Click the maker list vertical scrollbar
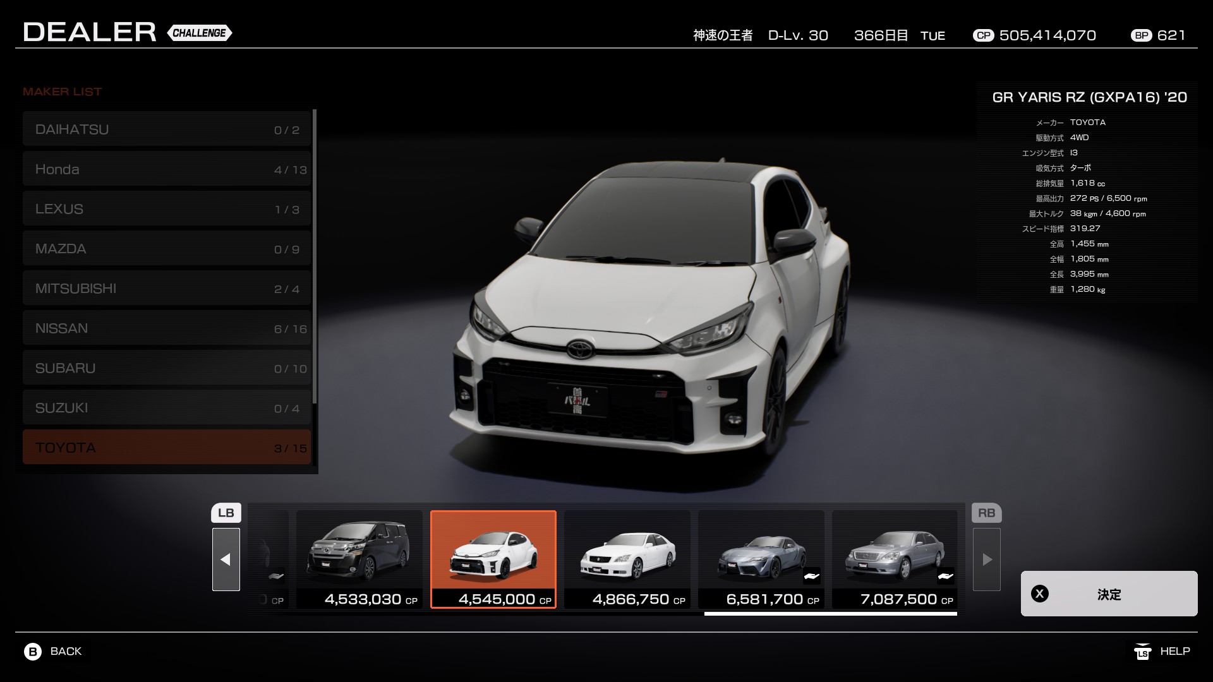 [x=315, y=256]
